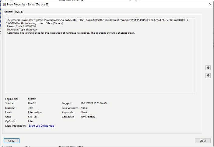
Task: Click the Logged date 12/21/2023 10:01:16 AM
Action: pyautogui.click(x=94, y=103)
